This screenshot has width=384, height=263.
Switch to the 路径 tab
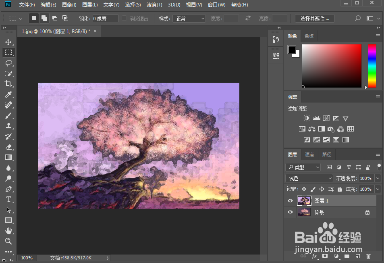click(x=327, y=154)
